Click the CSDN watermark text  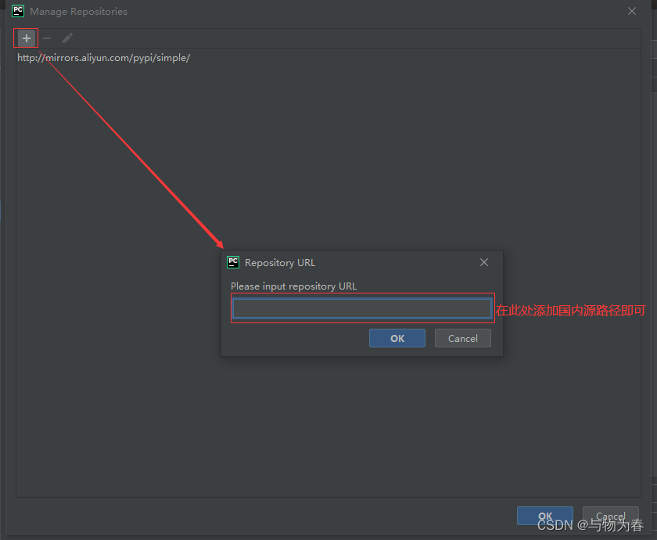click(x=591, y=526)
